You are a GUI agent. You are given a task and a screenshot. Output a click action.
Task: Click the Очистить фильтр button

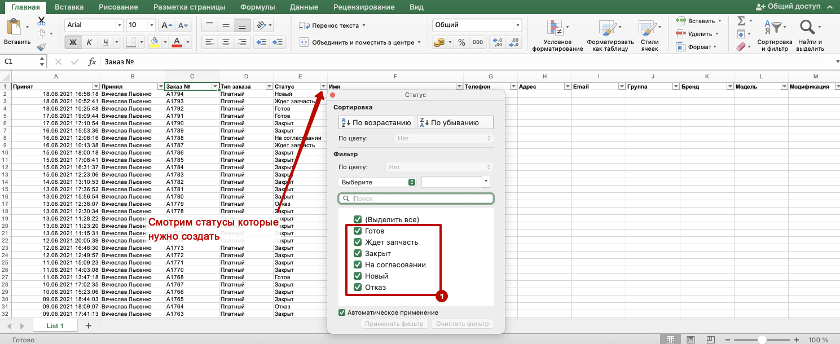pos(462,324)
